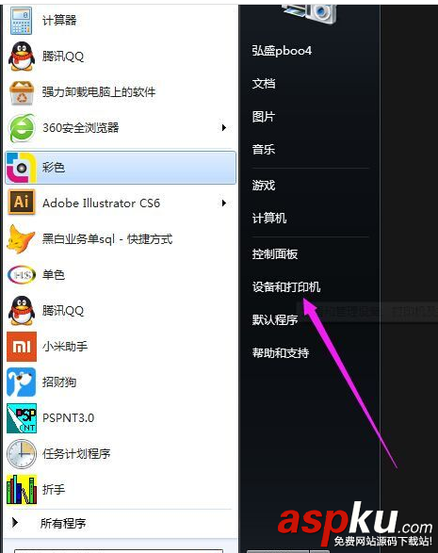The height and width of the screenshot is (553, 438).
Task: Open the 弘盛pboo4 user folder
Action: 282,51
